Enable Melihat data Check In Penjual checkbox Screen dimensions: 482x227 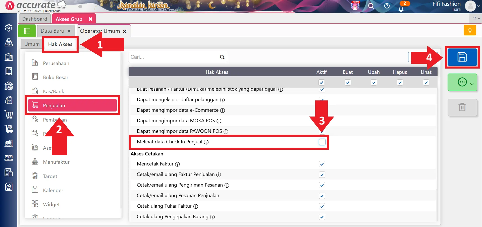click(x=322, y=142)
